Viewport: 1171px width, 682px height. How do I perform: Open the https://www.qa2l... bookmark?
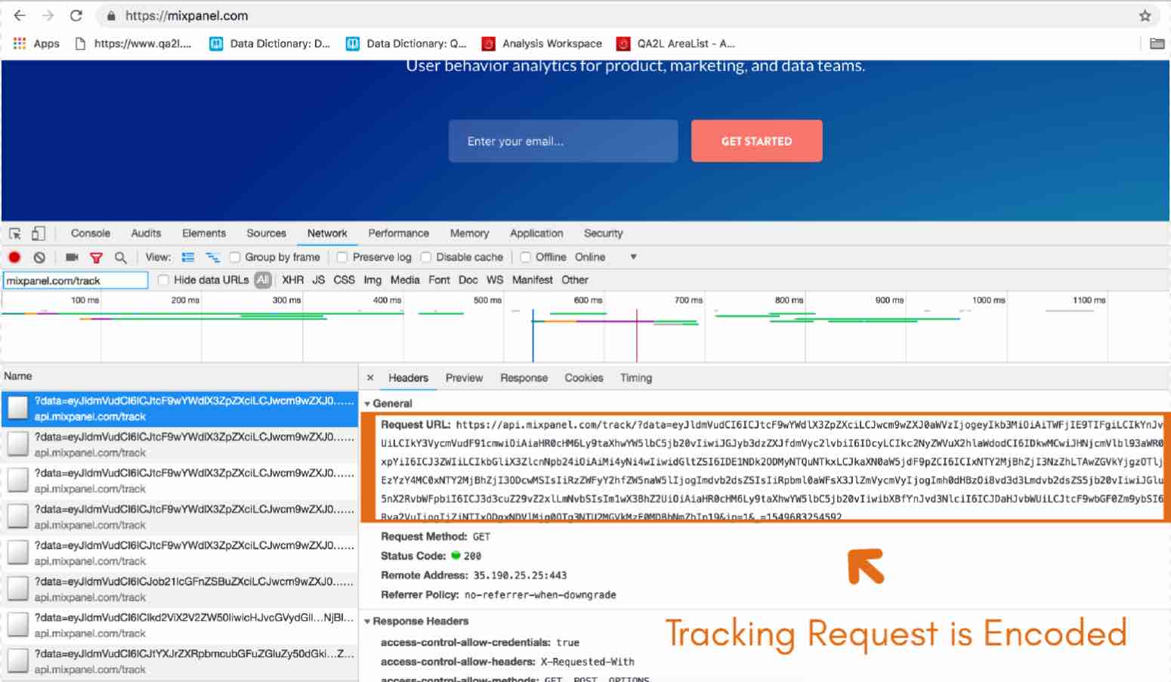[133, 44]
